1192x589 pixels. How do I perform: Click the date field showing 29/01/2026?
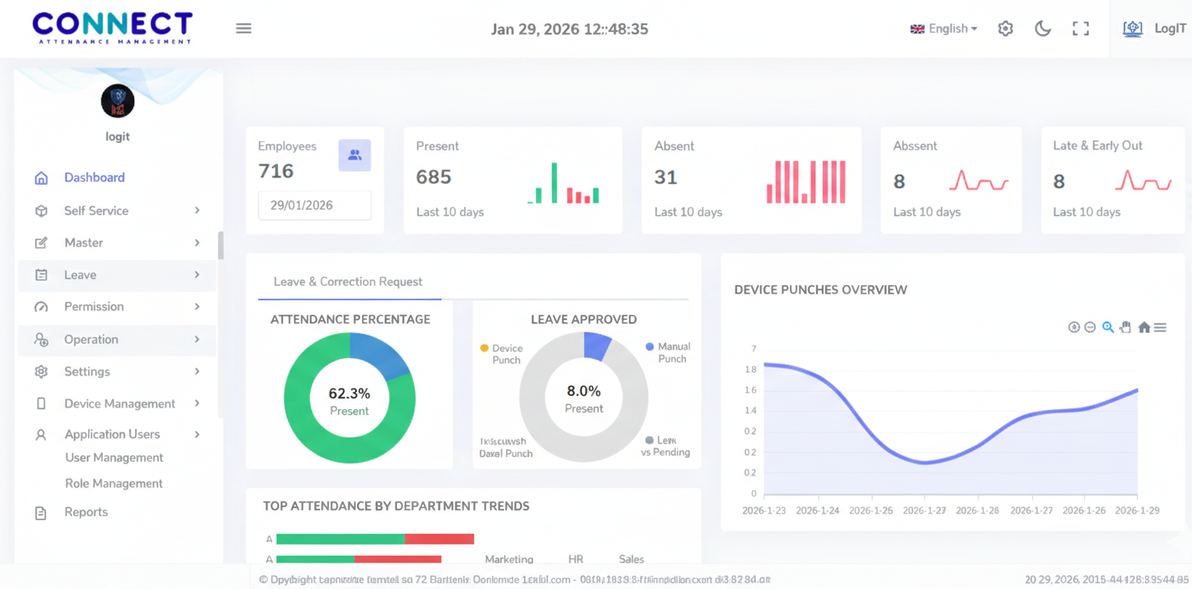point(314,205)
